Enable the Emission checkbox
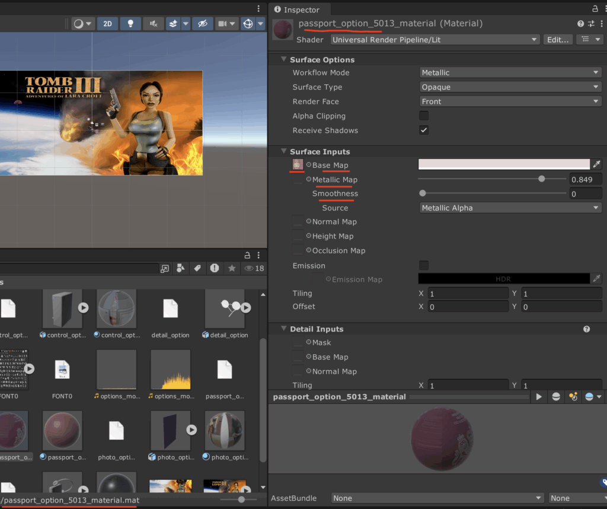Image resolution: width=607 pixels, height=509 pixels. tap(424, 265)
